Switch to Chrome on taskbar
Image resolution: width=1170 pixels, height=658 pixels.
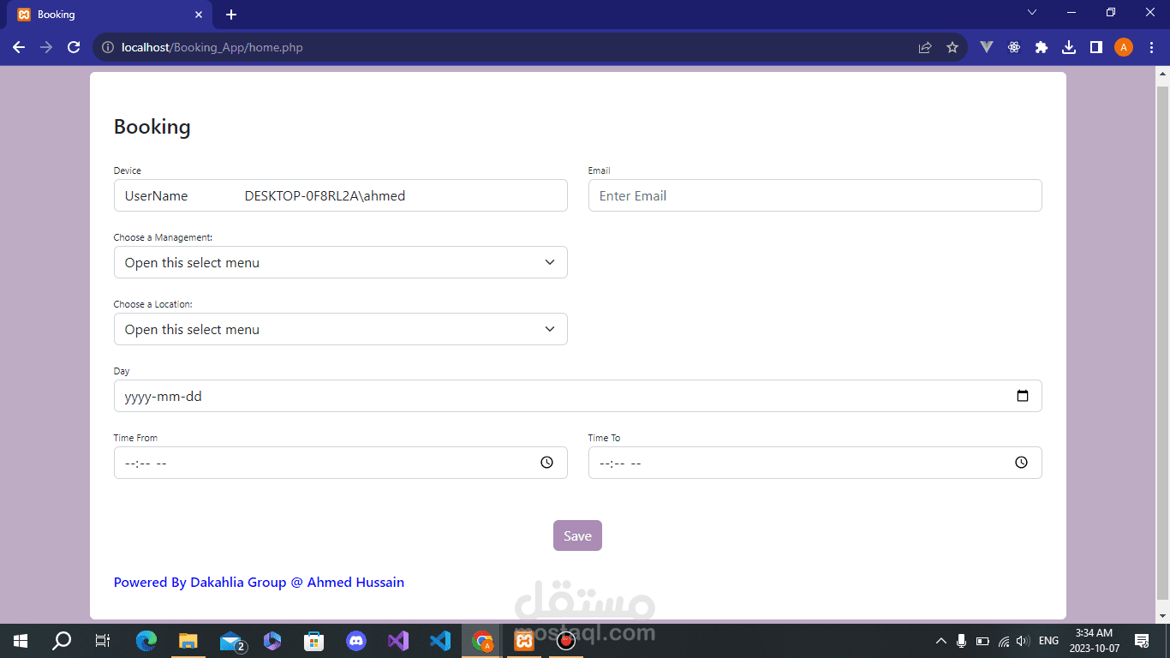[x=483, y=641]
